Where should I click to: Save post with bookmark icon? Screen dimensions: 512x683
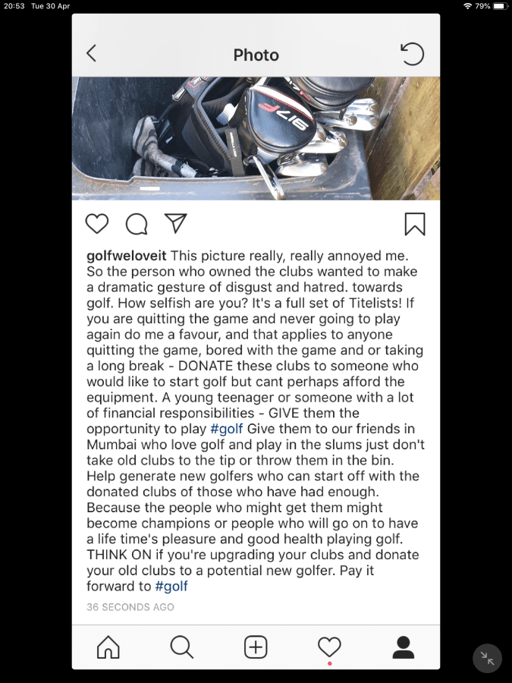(x=414, y=224)
